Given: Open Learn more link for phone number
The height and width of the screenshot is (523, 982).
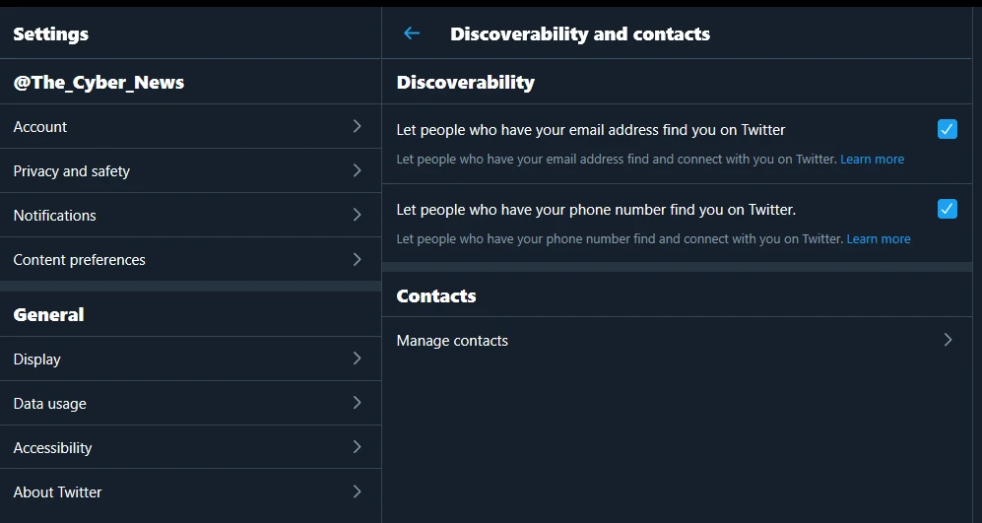Looking at the screenshot, I should pos(878,238).
